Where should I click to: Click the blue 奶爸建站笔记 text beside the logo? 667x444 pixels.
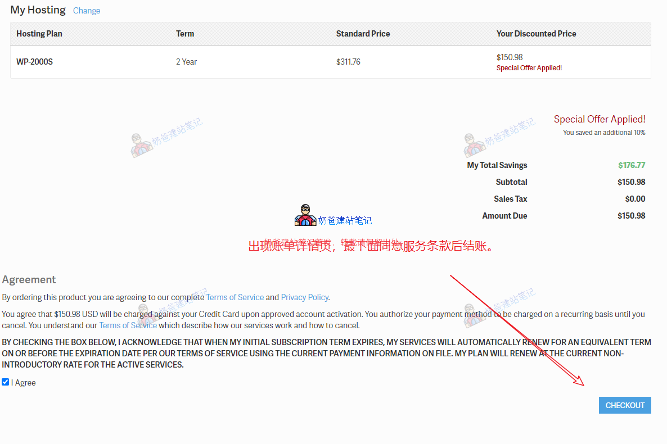click(345, 221)
